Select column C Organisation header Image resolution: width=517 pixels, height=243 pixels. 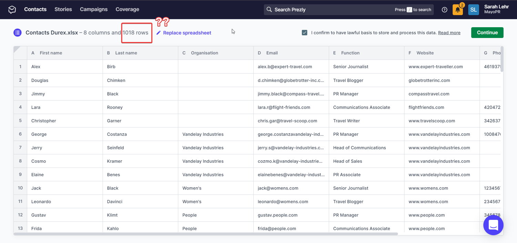point(216,53)
